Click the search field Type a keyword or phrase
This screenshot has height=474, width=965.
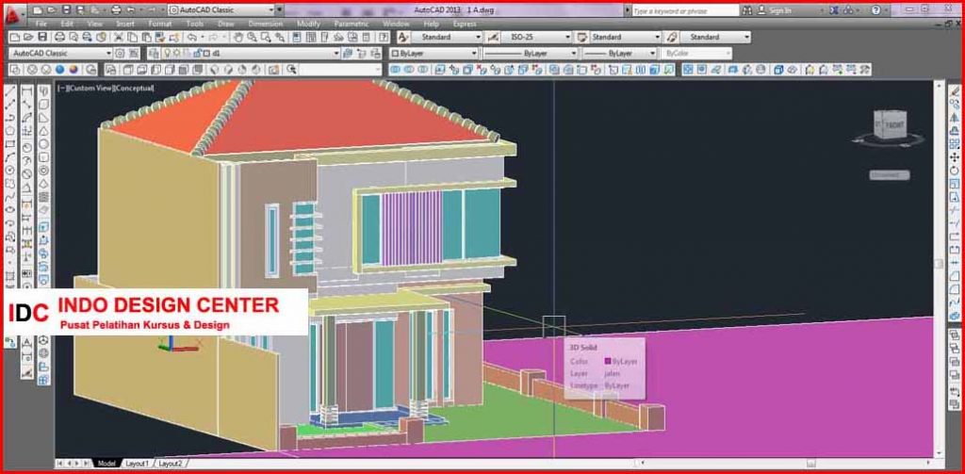685,10
